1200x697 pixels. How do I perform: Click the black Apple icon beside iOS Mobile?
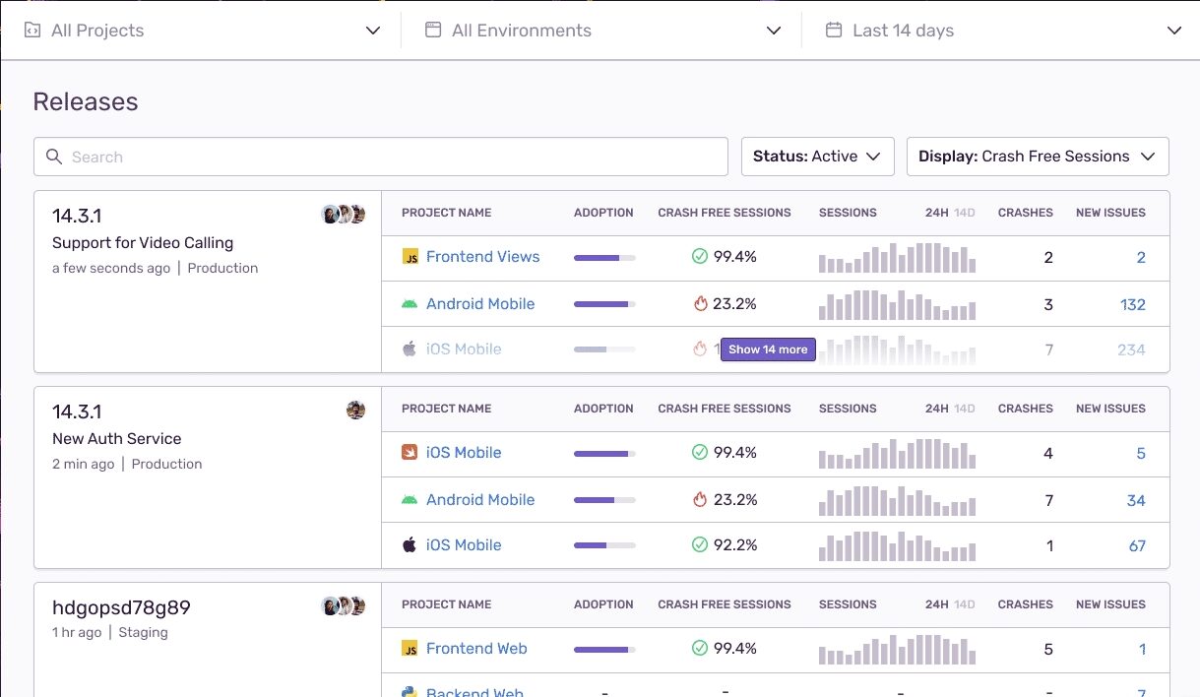[x=410, y=545]
